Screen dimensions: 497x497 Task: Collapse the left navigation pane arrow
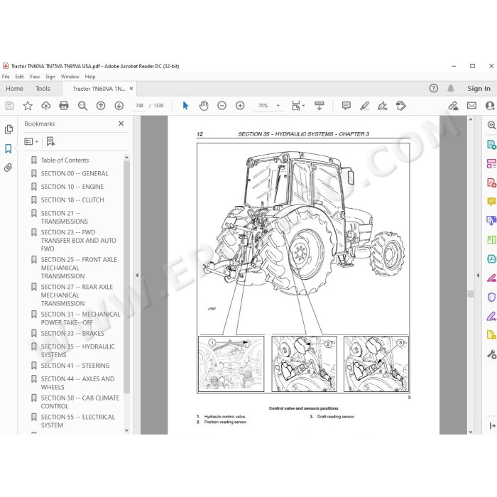(137, 275)
